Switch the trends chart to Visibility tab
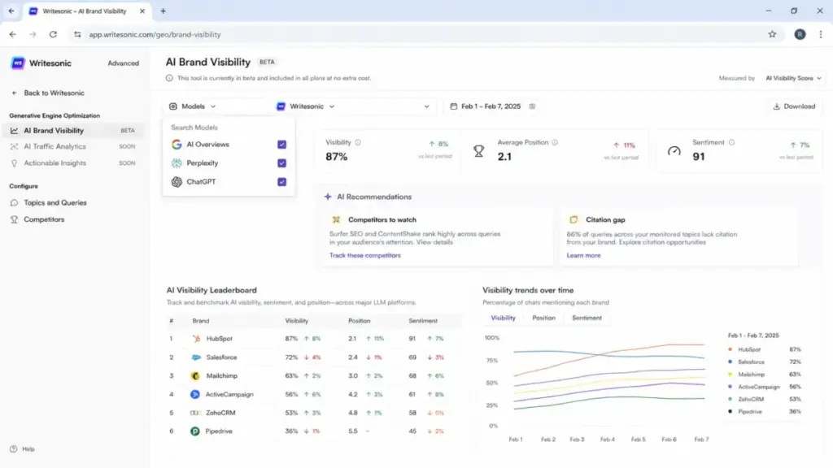Viewport: 833px width, 468px height. [x=503, y=318]
